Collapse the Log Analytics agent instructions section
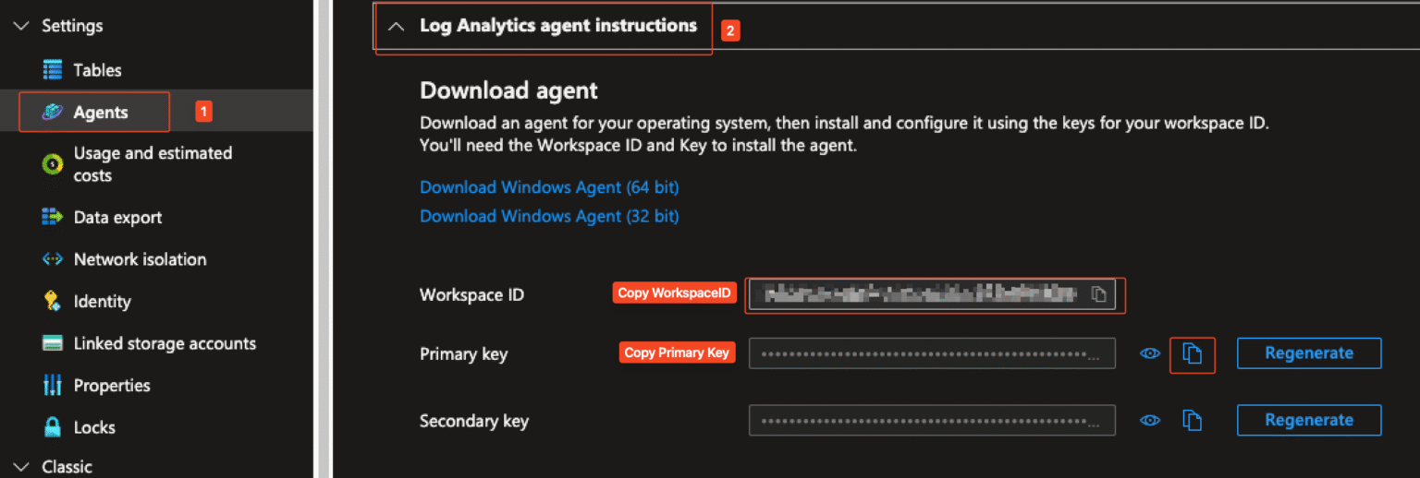 tap(397, 27)
